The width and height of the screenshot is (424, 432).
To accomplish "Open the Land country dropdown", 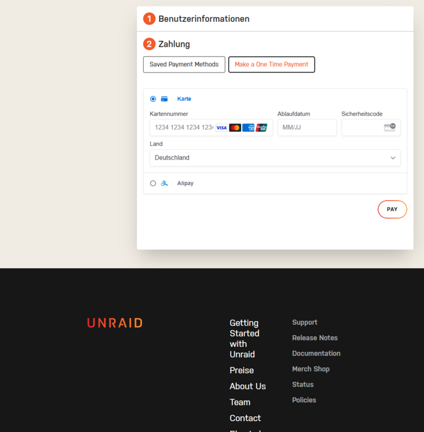I will [275, 158].
